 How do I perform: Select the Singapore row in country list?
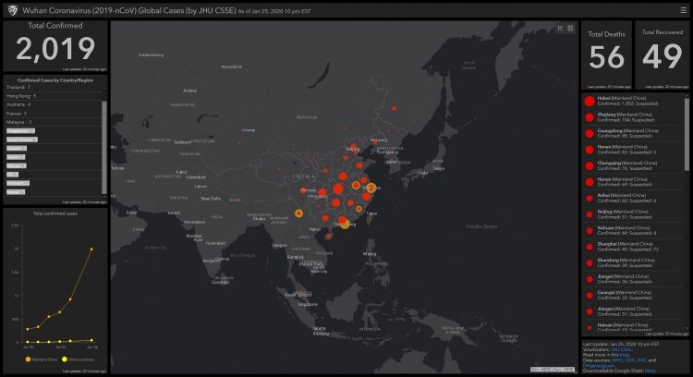click(x=53, y=131)
